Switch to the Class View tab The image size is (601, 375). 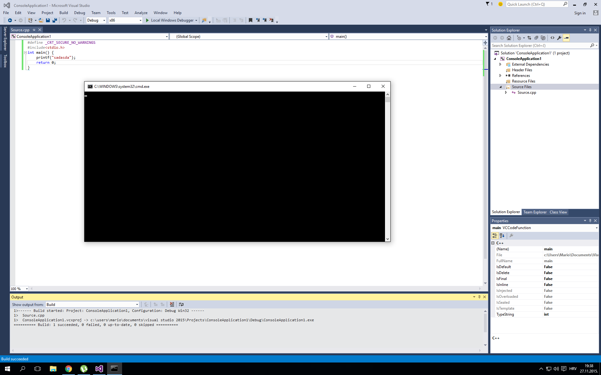558,212
